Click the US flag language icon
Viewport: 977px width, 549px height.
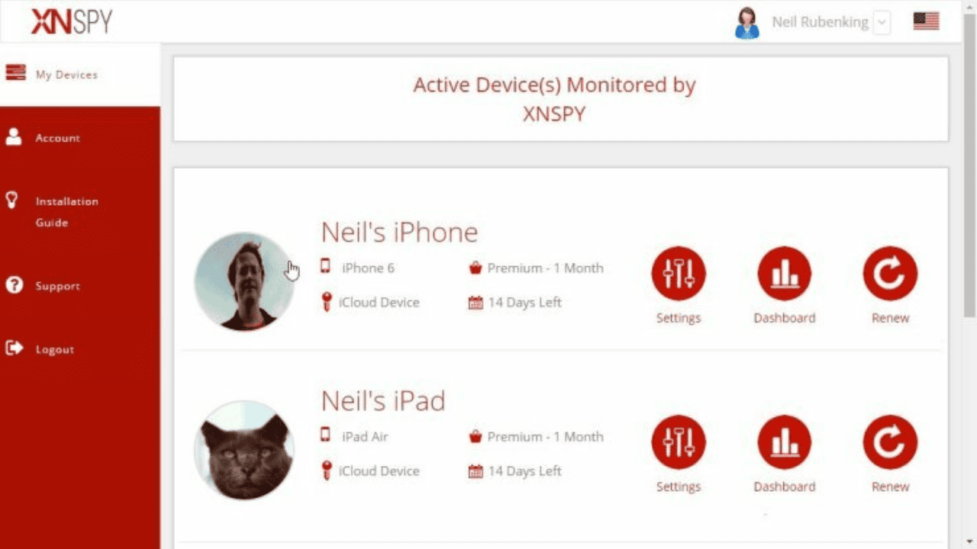[926, 21]
